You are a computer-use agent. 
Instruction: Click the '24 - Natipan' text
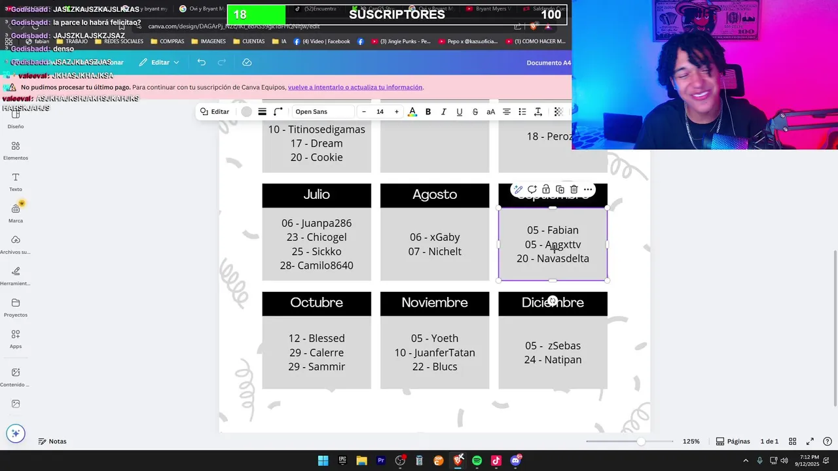553,360
